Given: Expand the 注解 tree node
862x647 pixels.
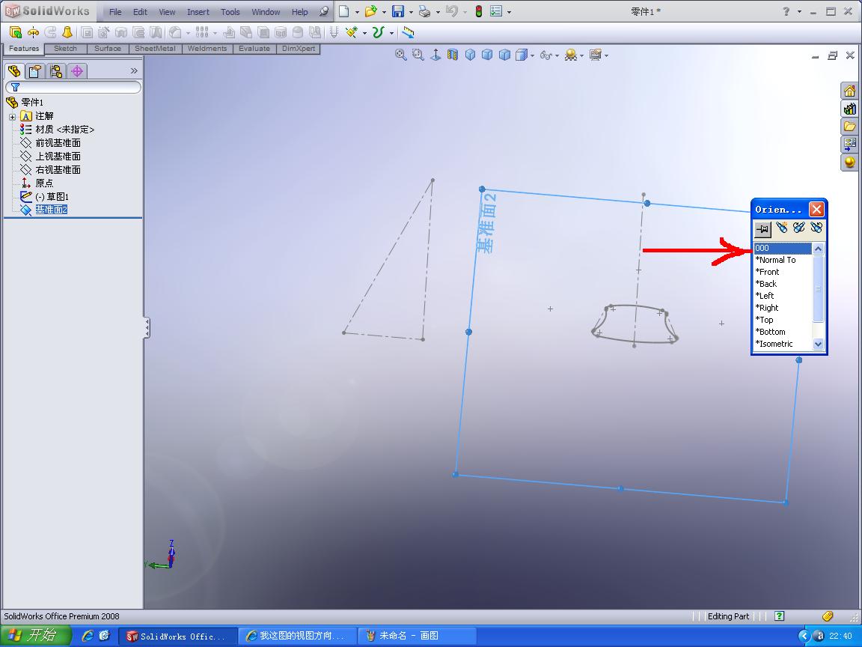Looking at the screenshot, I should point(12,117).
